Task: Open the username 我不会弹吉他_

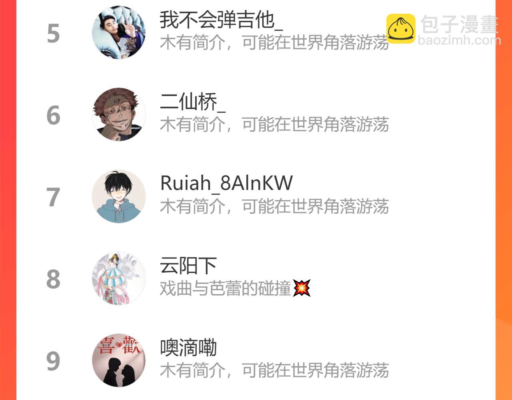Action: click(221, 20)
